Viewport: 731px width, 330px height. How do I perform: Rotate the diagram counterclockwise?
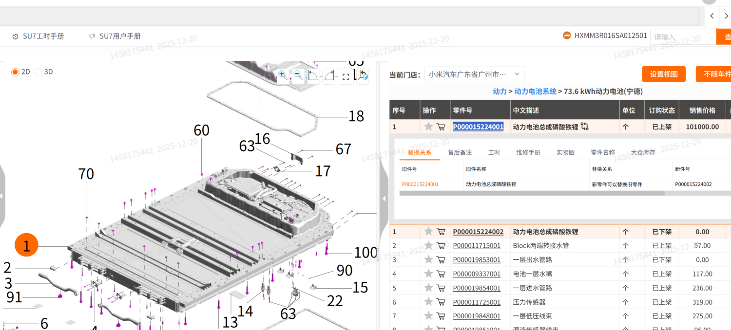[313, 76]
